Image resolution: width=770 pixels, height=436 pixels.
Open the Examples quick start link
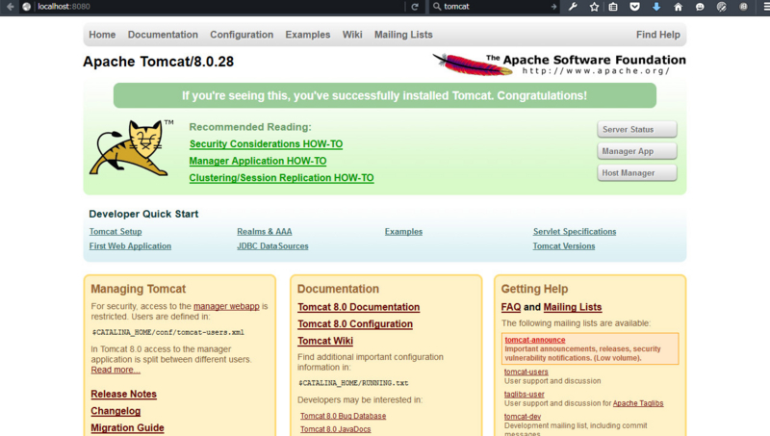tap(403, 232)
